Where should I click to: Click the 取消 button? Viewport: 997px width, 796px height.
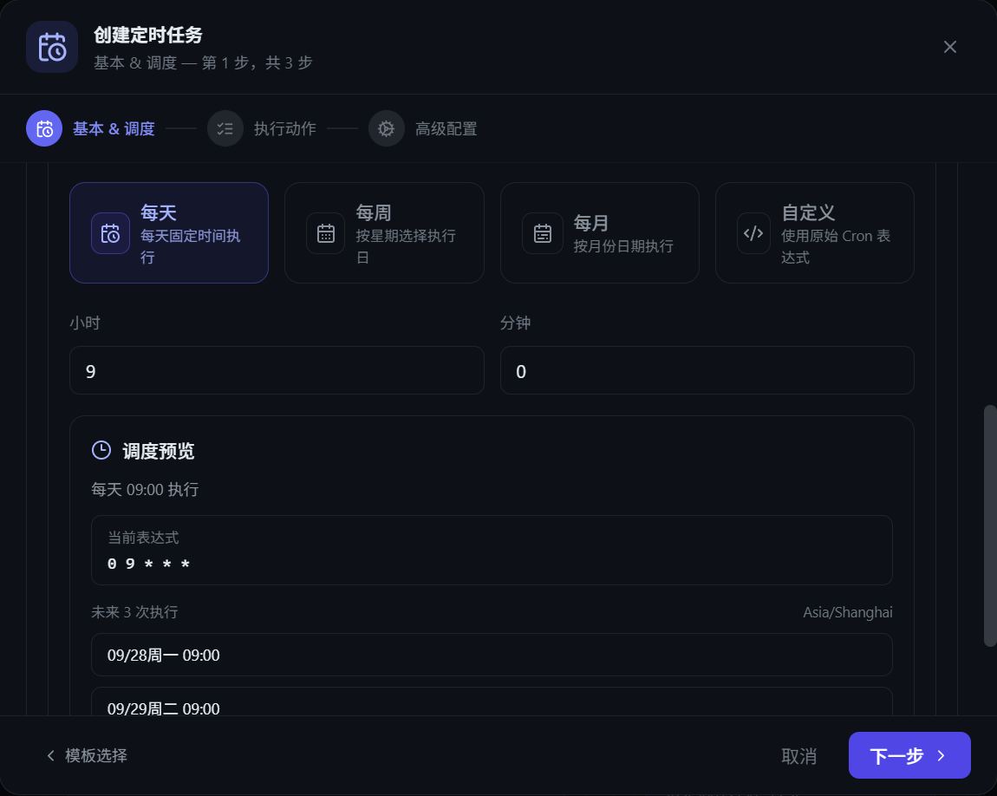(798, 756)
